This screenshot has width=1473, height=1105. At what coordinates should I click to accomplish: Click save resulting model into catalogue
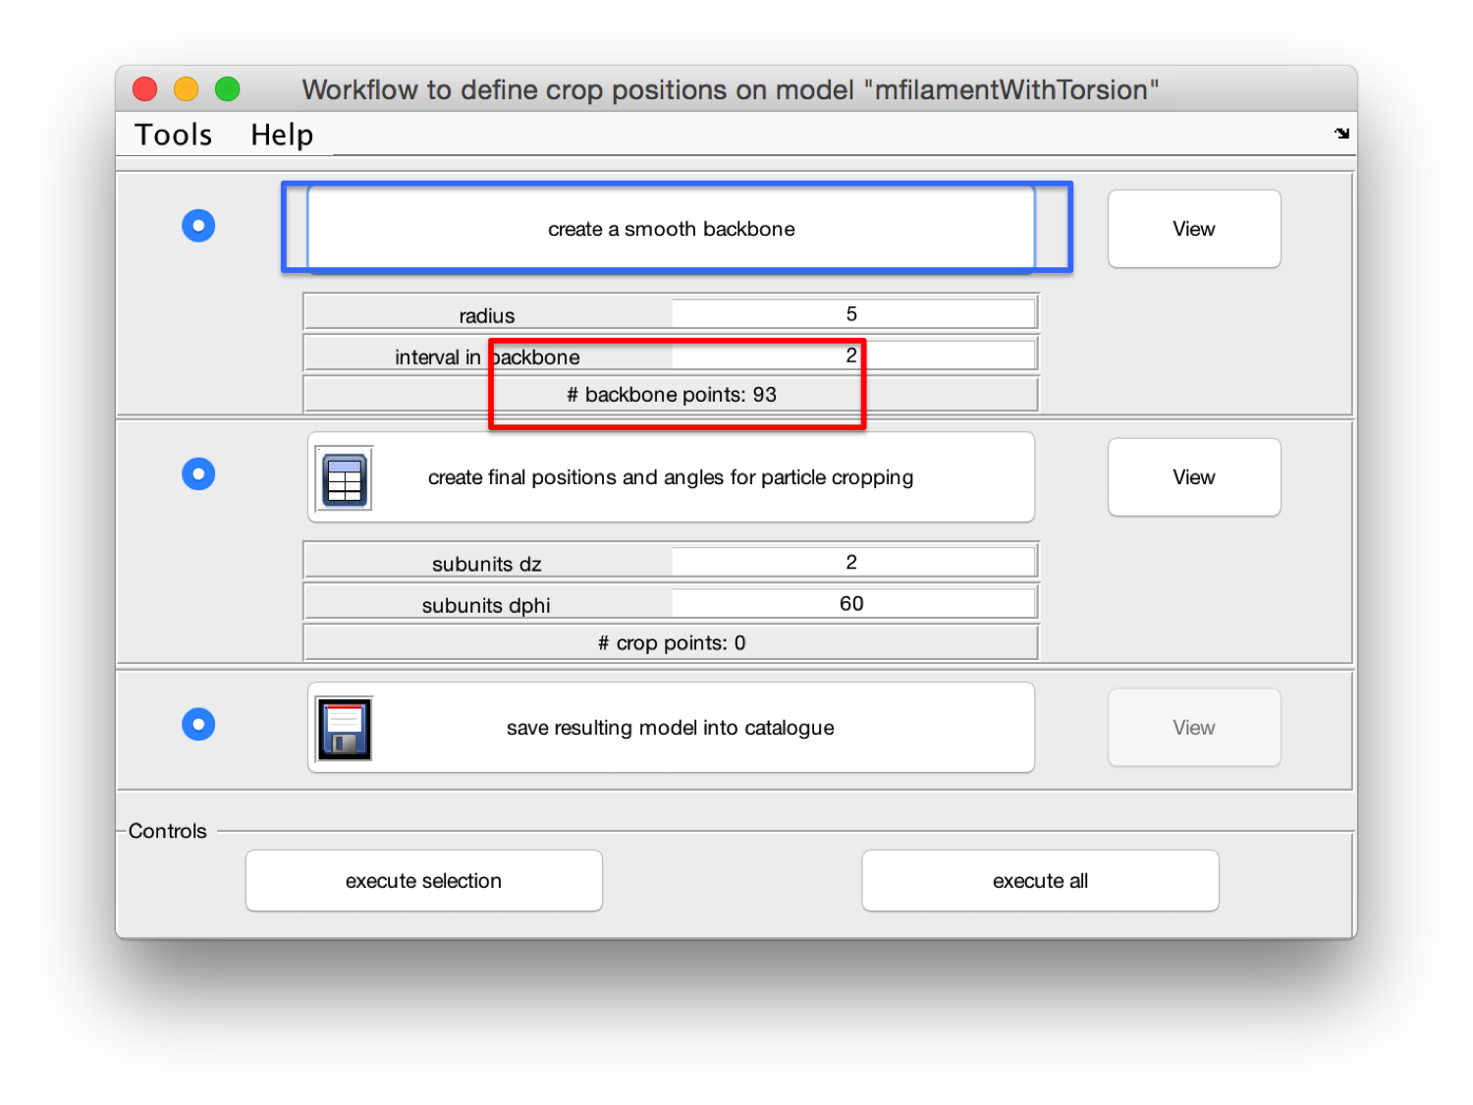click(x=671, y=728)
